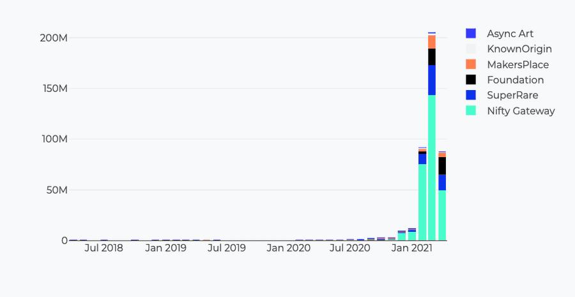The width and height of the screenshot is (575, 297).
Task: Toggle SuperRare series via legend text
Action: 512,95
